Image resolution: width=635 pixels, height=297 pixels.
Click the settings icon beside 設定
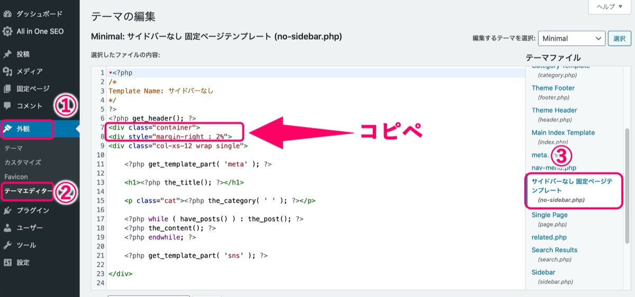tap(7, 263)
